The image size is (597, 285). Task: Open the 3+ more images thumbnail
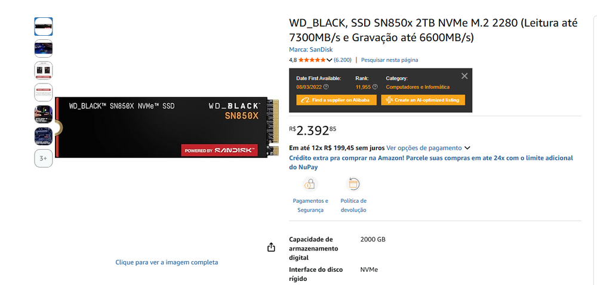(x=44, y=159)
